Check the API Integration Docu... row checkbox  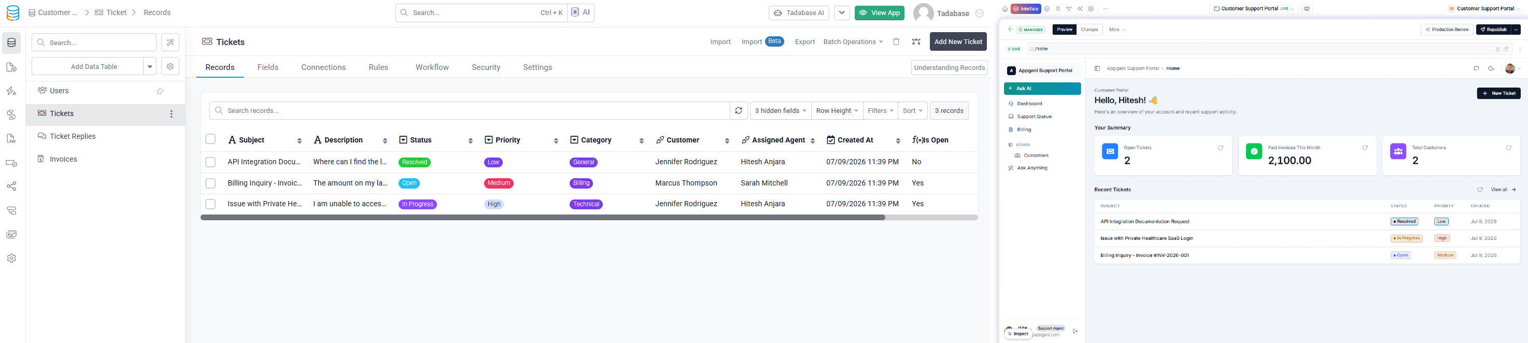210,162
